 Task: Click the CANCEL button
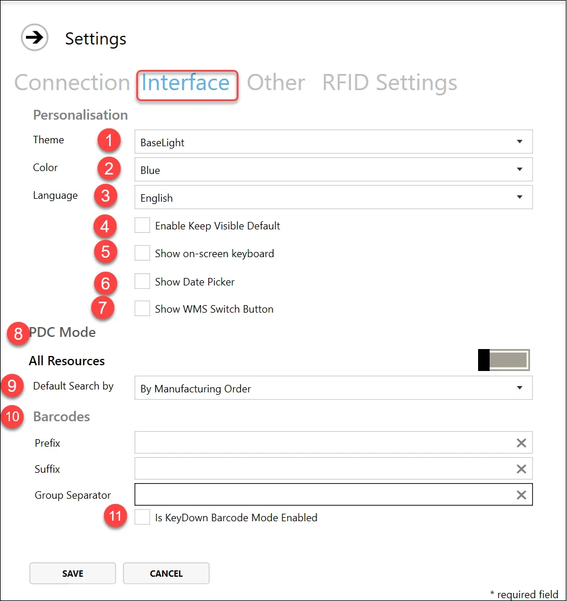coord(166,573)
